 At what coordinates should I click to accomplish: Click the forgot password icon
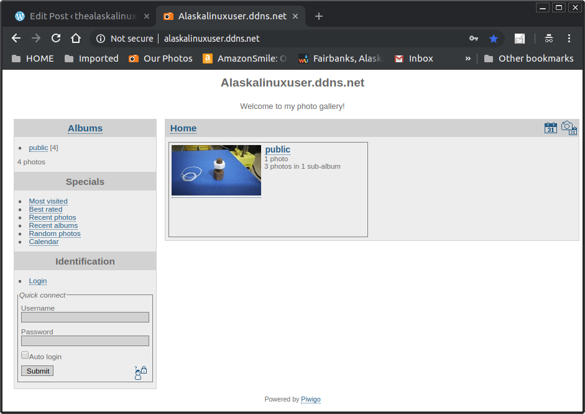pos(140,372)
